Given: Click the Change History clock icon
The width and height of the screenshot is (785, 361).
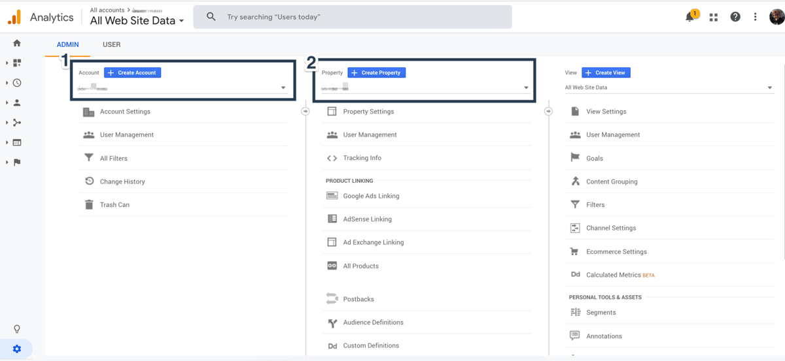Looking at the screenshot, I should [x=89, y=181].
